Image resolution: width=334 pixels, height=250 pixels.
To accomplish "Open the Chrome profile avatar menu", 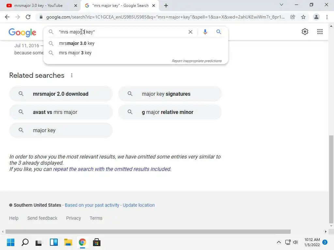I will tap(316, 17).
